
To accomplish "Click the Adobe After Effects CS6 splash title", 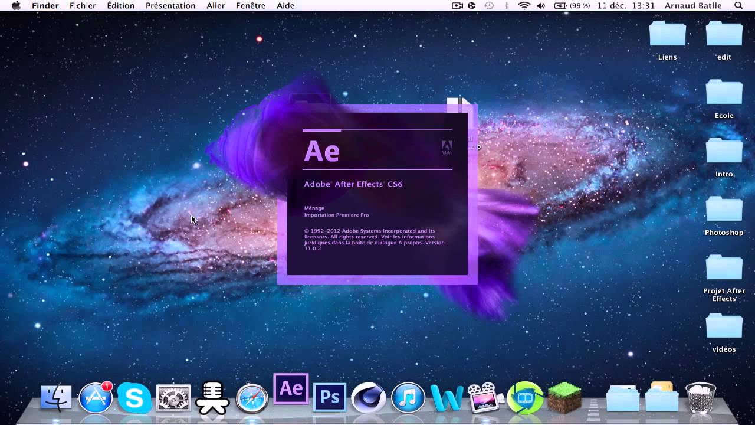I will point(353,184).
